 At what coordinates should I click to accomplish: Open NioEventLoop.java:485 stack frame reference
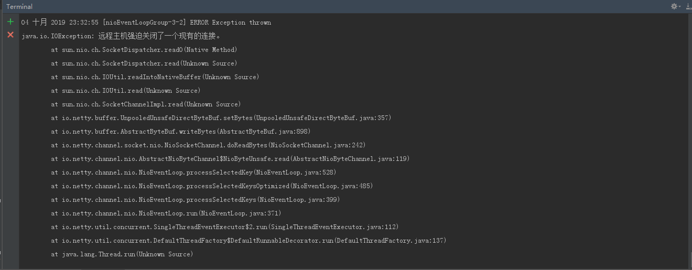pos(331,186)
